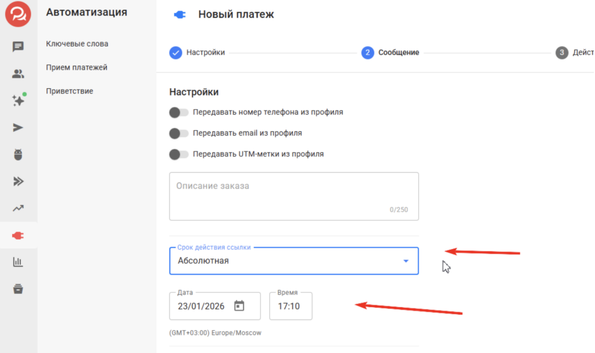This screenshot has width=595, height=353.
Task: Open the 'Ключевые слова' menu item
Action: tap(77, 44)
